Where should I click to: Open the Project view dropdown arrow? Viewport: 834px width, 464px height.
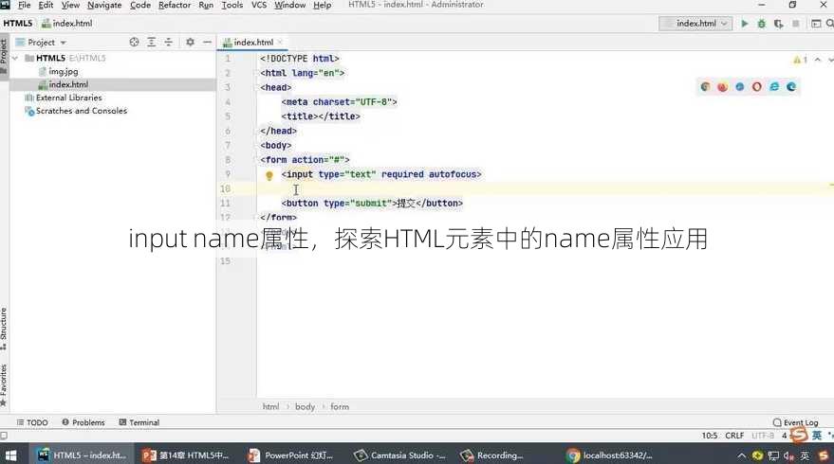(64, 43)
